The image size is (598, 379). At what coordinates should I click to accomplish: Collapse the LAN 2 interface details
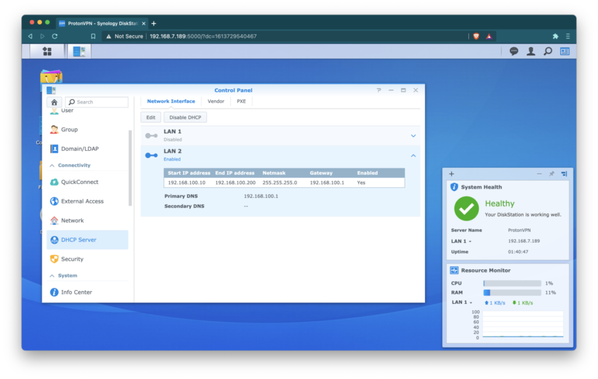tap(413, 155)
